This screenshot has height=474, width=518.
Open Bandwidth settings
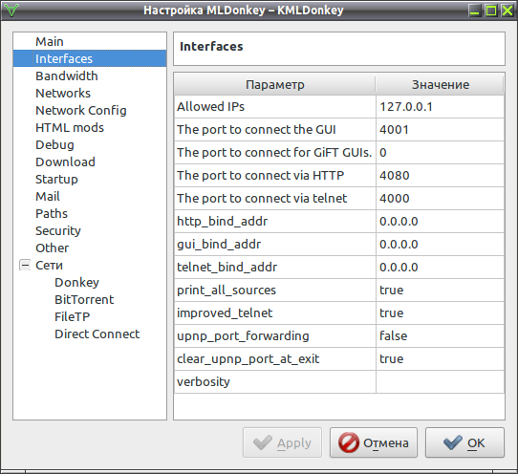[67, 75]
